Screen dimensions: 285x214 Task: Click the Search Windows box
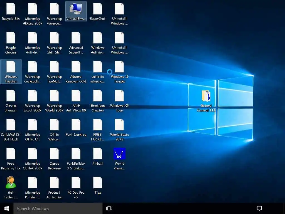(58, 208)
